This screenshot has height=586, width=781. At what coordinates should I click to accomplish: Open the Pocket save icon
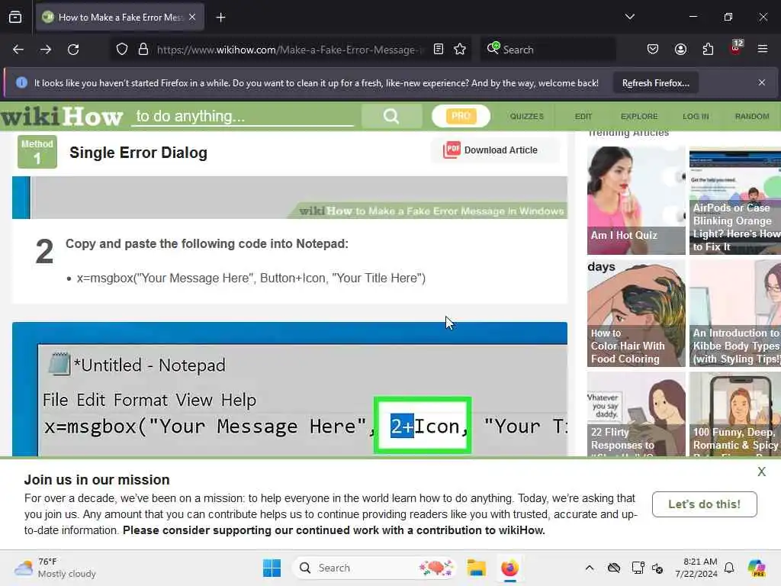(653, 49)
